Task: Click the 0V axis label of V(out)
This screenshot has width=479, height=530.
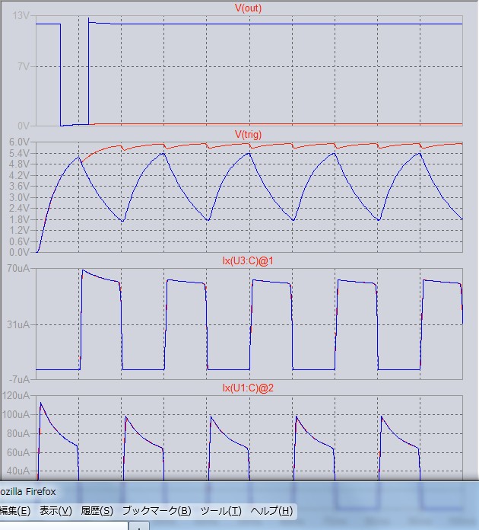Action: 24,126
